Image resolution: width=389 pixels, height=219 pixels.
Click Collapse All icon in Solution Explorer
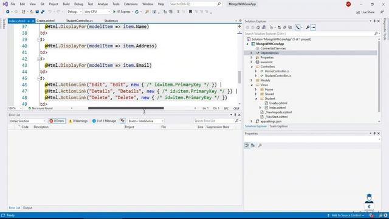(x=285, y=27)
